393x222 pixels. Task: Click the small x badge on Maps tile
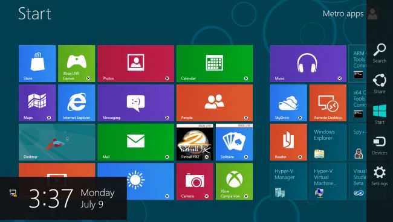49,118
